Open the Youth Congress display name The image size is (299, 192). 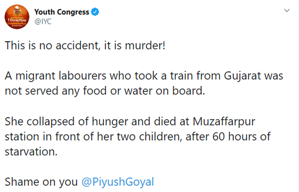[61, 12]
